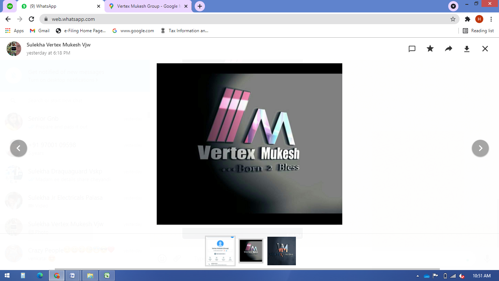Go to next media with right arrow
This screenshot has width=499, height=281.
480,148
